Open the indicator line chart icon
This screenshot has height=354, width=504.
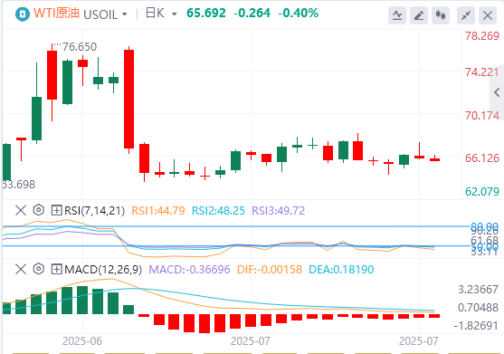click(397, 15)
